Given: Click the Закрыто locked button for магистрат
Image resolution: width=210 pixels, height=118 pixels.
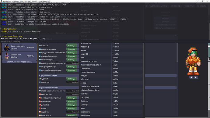Looking at the screenshot, I should click(73, 82).
